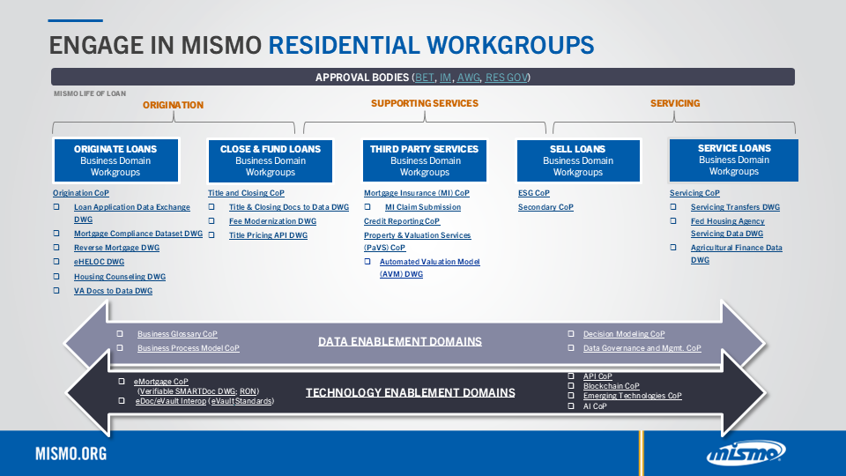Click the Servicing section heading

coord(675,103)
